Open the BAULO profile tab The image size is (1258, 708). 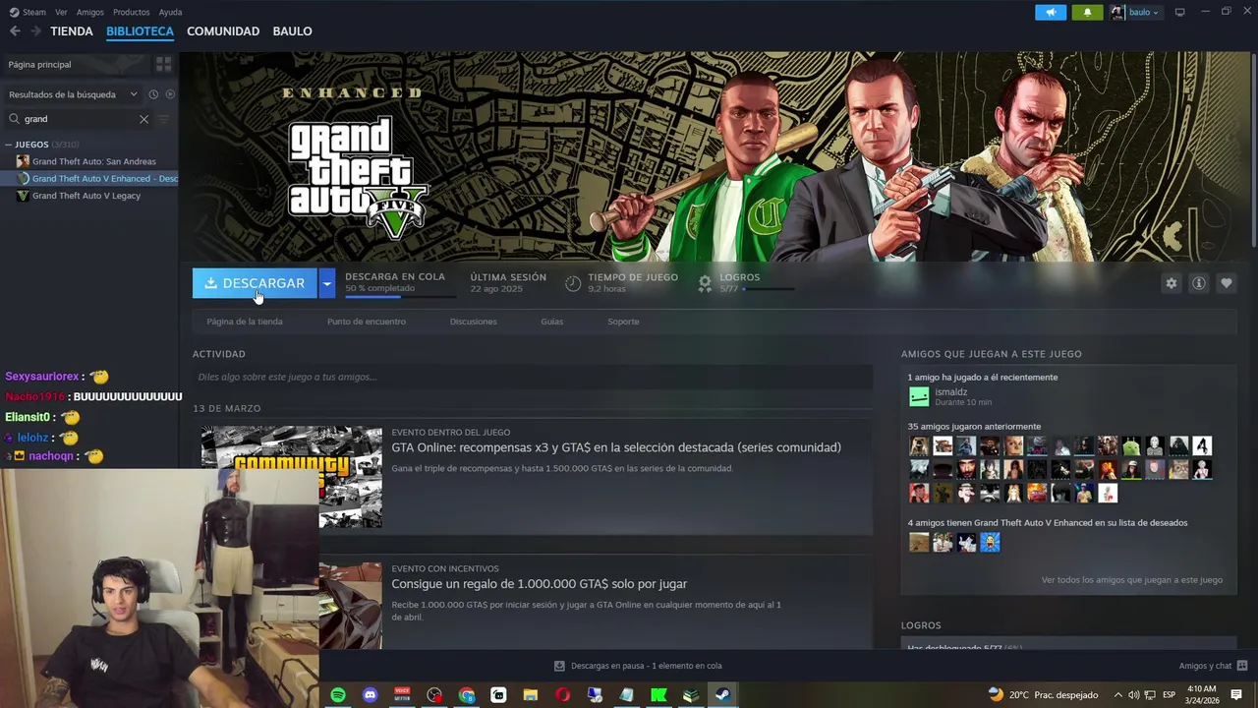[x=292, y=31]
